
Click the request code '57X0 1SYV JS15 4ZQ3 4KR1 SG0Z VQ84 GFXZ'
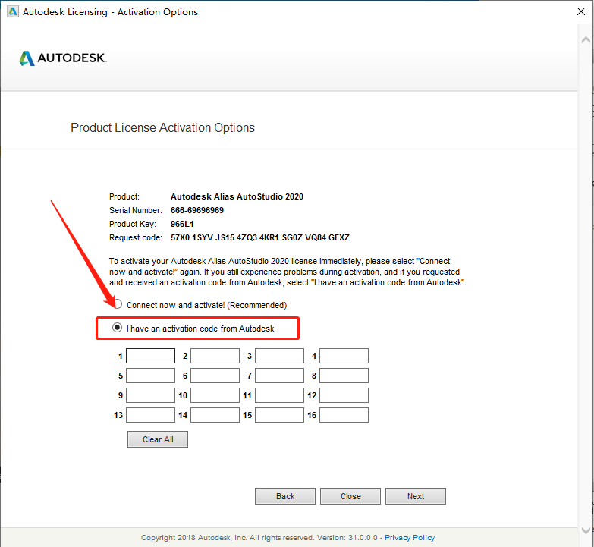click(x=260, y=237)
